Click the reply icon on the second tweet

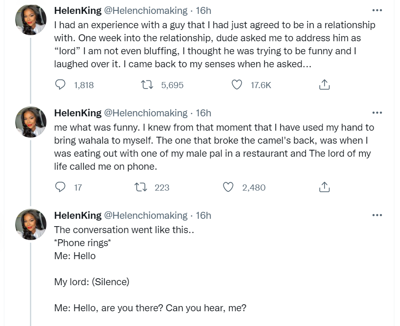coord(61,187)
